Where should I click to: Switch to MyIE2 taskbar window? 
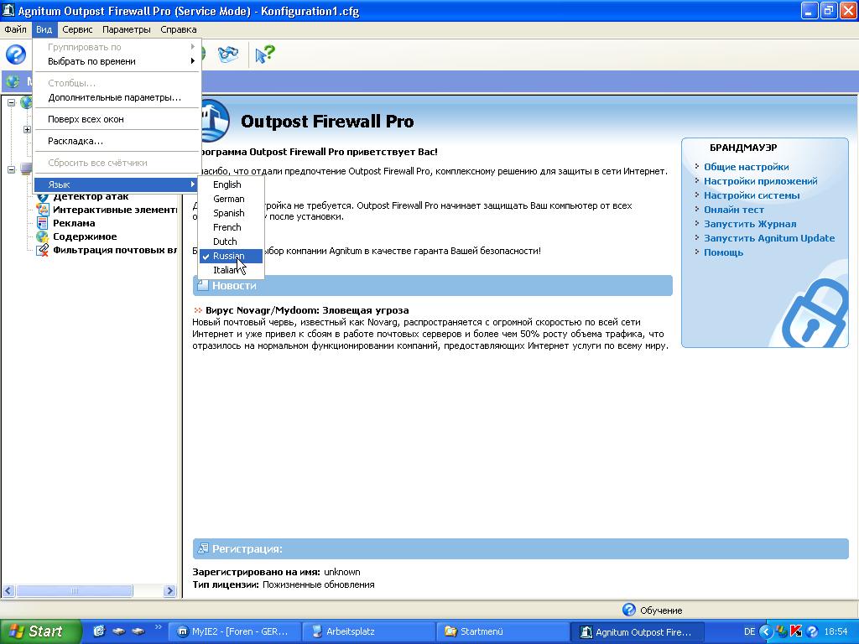[235, 631]
